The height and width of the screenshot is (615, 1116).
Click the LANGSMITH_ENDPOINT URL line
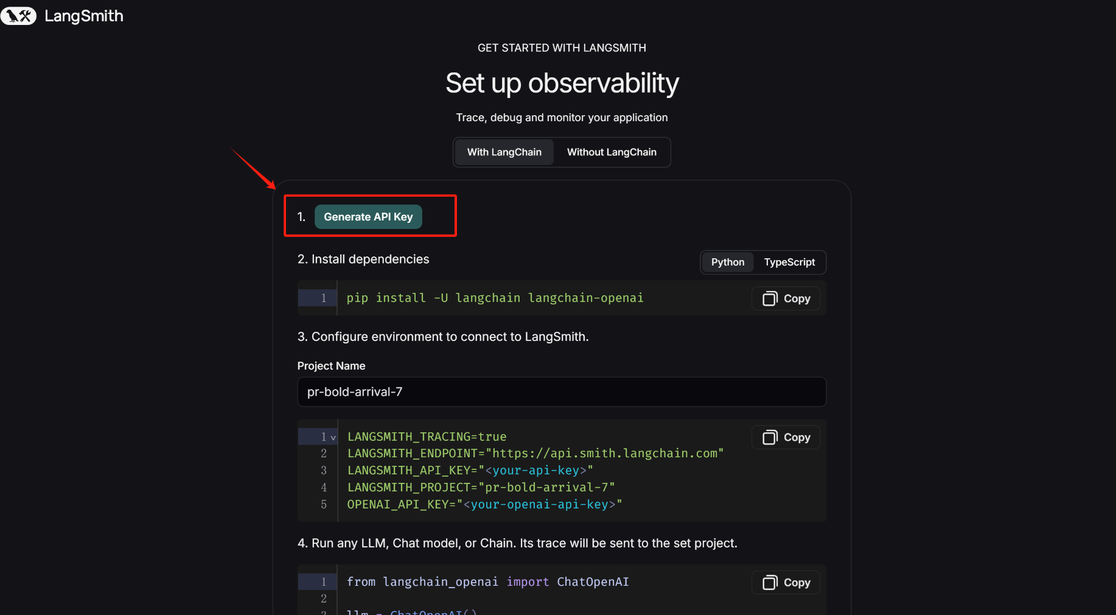pos(535,454)
